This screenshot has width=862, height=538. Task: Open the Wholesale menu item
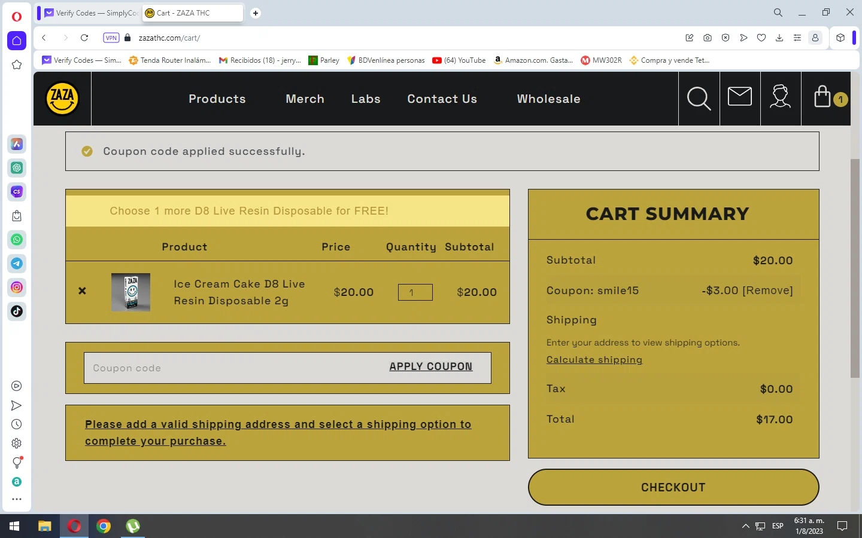(549, 99)
